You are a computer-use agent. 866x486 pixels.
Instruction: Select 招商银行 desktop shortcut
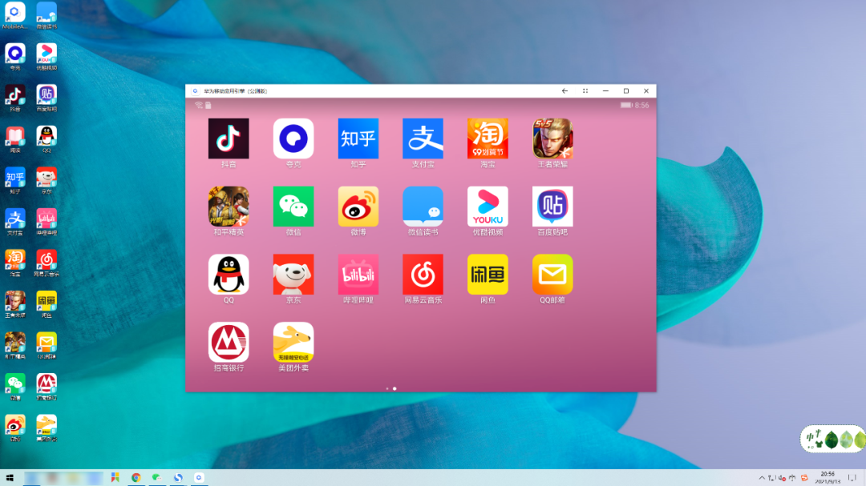point(47,388)
